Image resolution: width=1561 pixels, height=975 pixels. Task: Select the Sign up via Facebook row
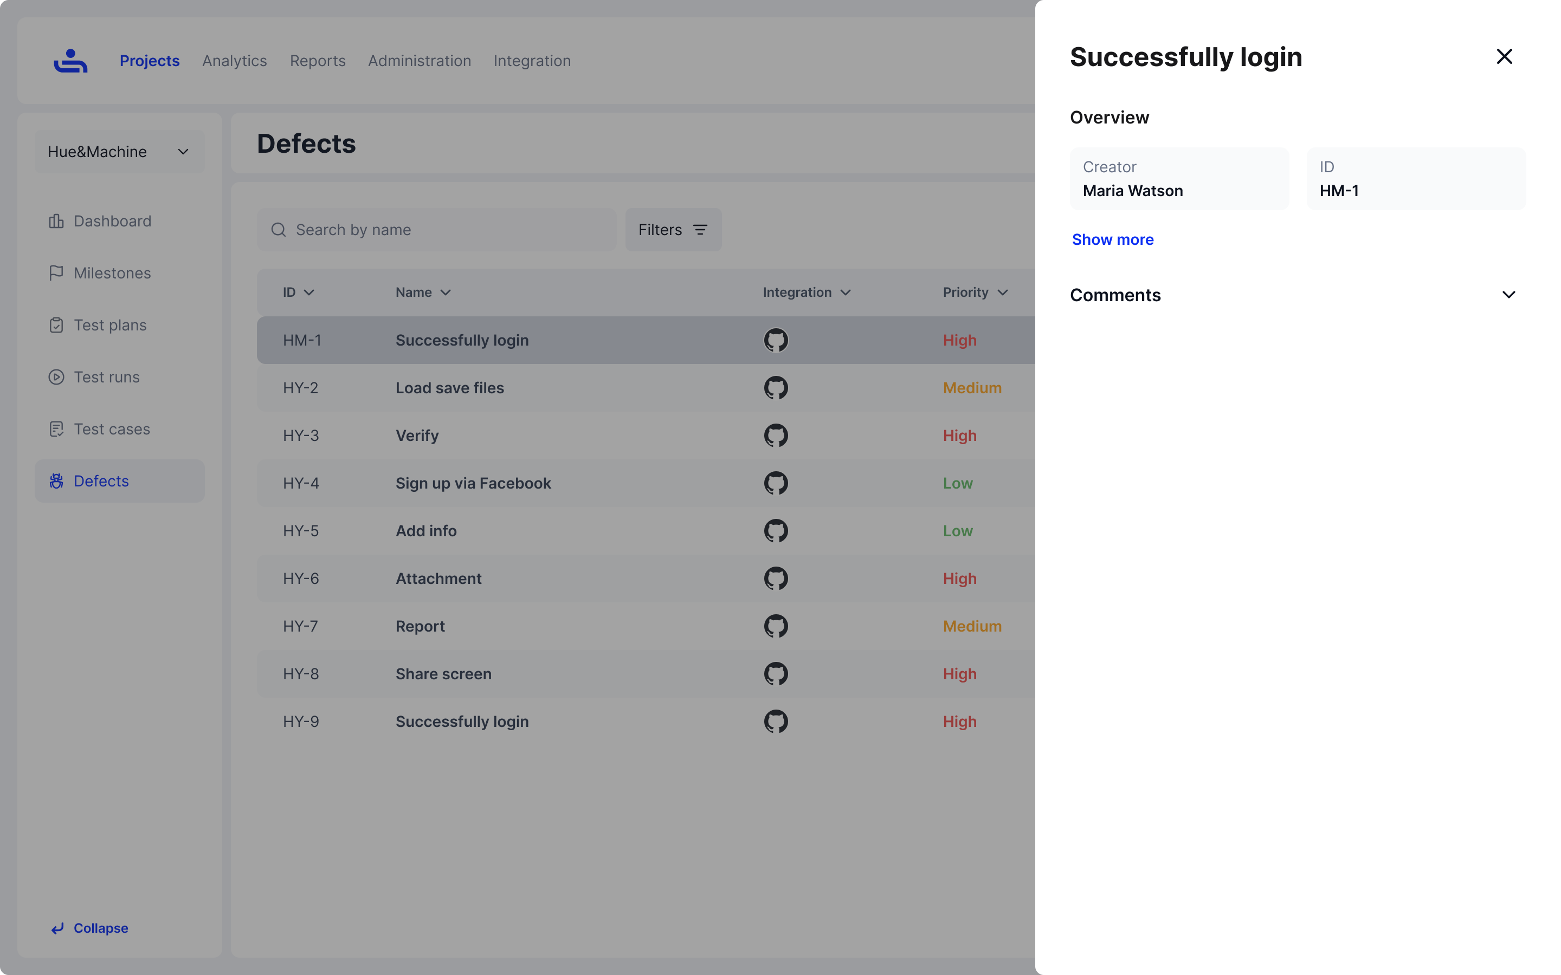pos(473,483)
